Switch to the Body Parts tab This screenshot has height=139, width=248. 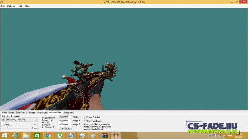click(x=21, y=112)
